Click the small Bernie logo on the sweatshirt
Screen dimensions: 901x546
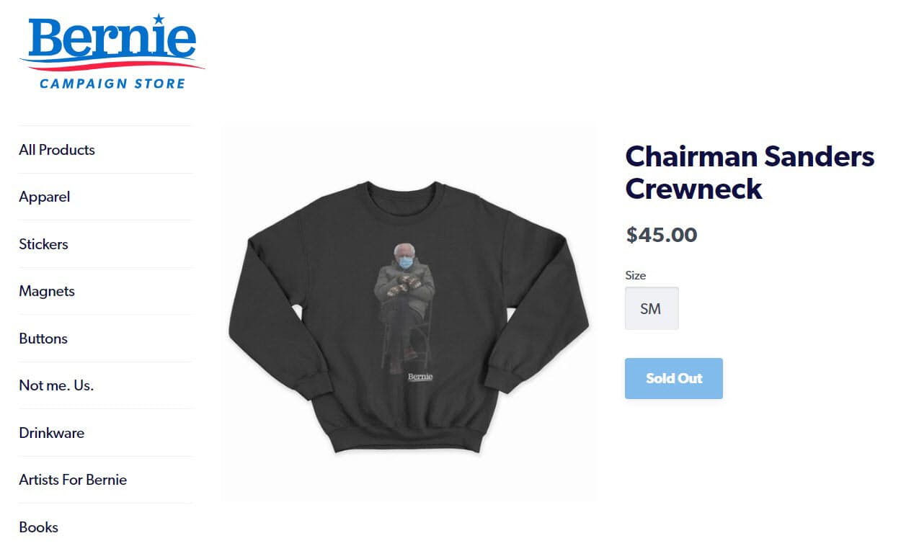420,377
